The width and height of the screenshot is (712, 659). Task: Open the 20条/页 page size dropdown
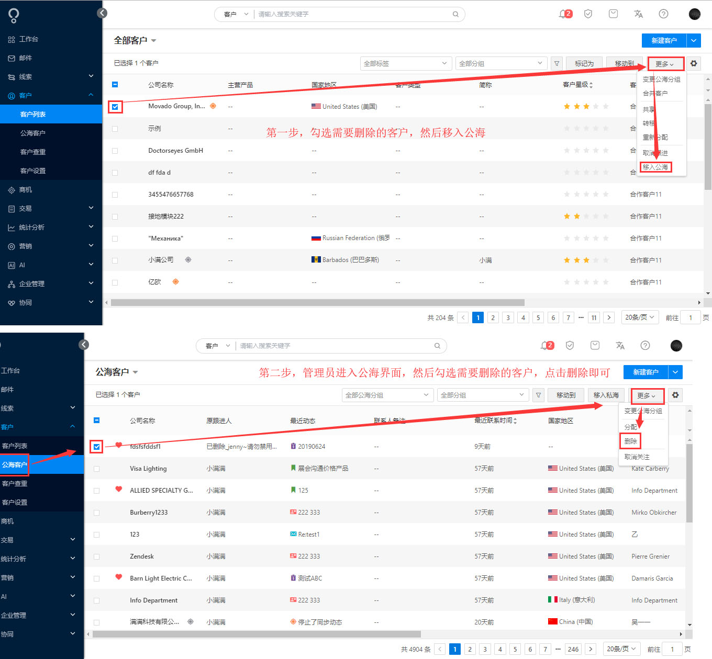click(639, 317)
